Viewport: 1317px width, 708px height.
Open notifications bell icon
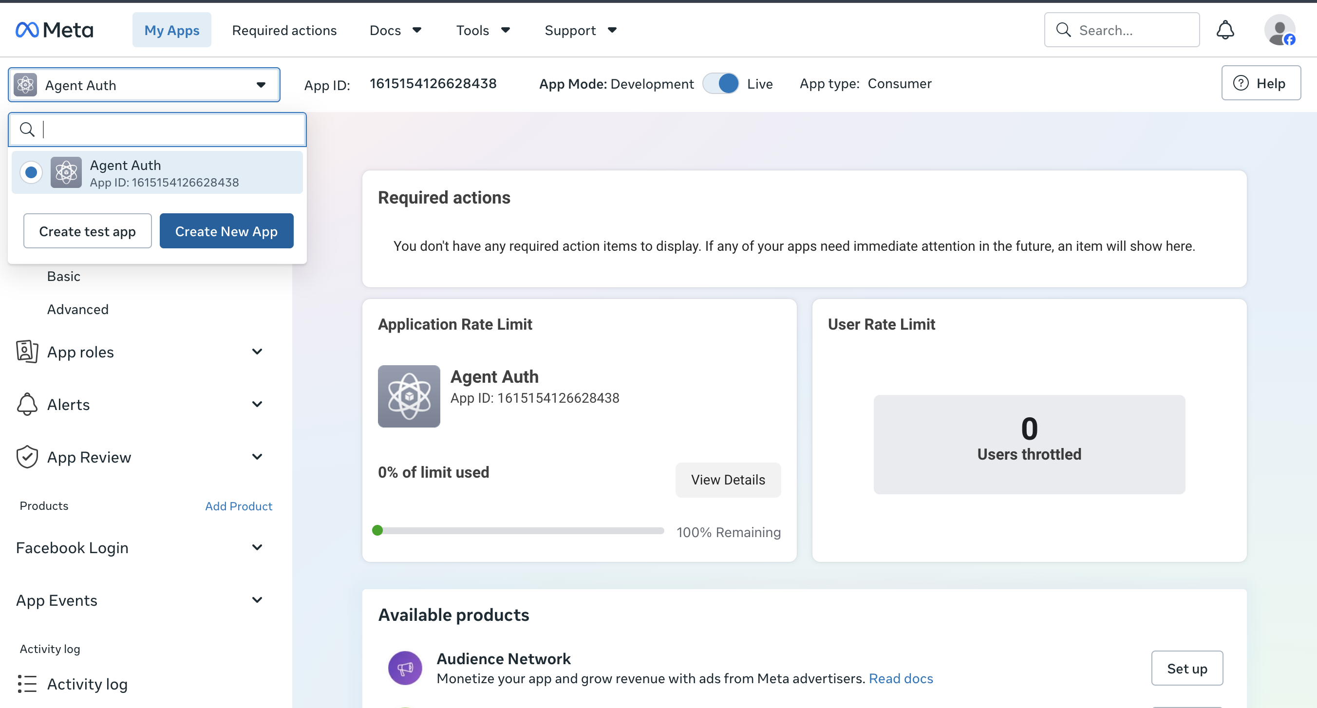(1225, 30)
